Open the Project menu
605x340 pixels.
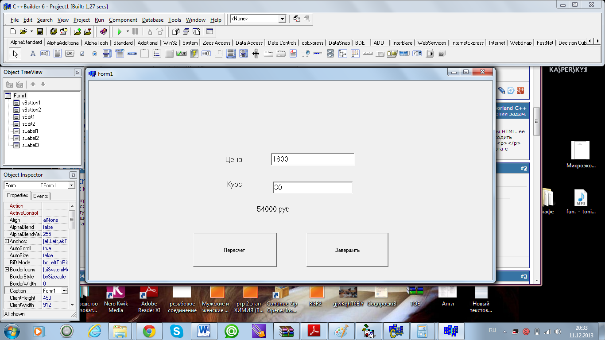click(81, 20)
